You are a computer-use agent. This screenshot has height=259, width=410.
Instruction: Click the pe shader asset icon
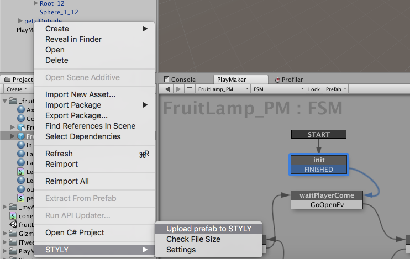tap(20, 198)
